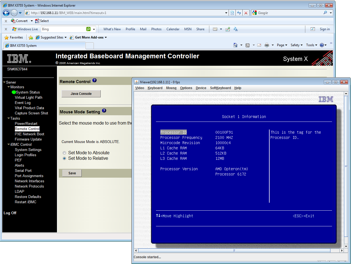Select Set Mode to Relative radio button
This screenshot has width=351, height=264.
click(x=64, y=158)
